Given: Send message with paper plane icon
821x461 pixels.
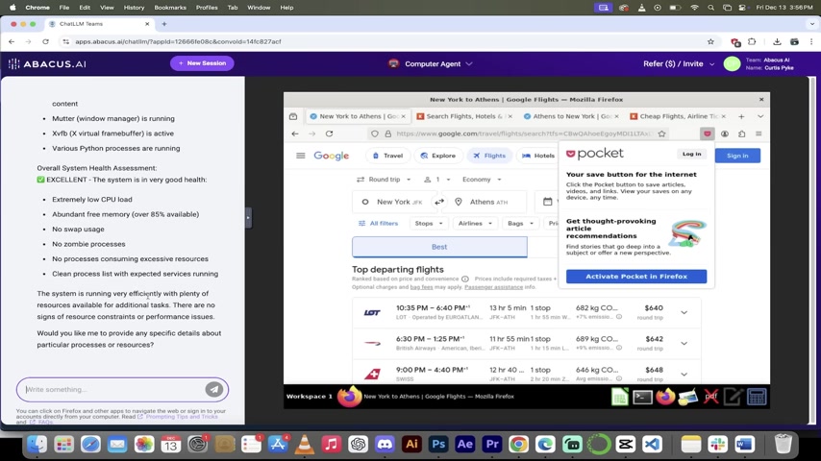Looking at the screenshot, I should point(213,389).
